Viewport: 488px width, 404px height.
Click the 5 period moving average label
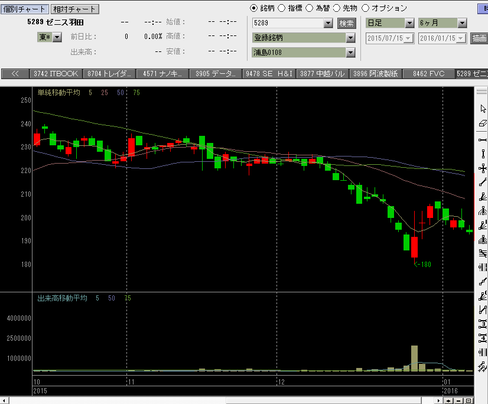pyautogui.click(x=90, y=93)
